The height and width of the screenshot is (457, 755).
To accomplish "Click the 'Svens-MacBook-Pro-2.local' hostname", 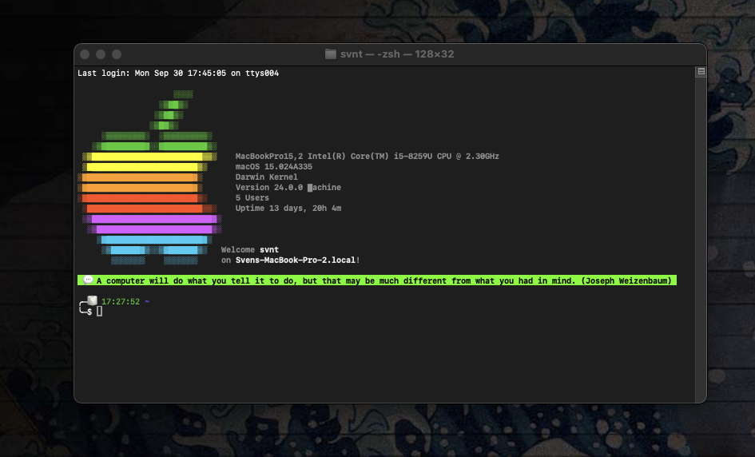I will [x=295, y=260].
